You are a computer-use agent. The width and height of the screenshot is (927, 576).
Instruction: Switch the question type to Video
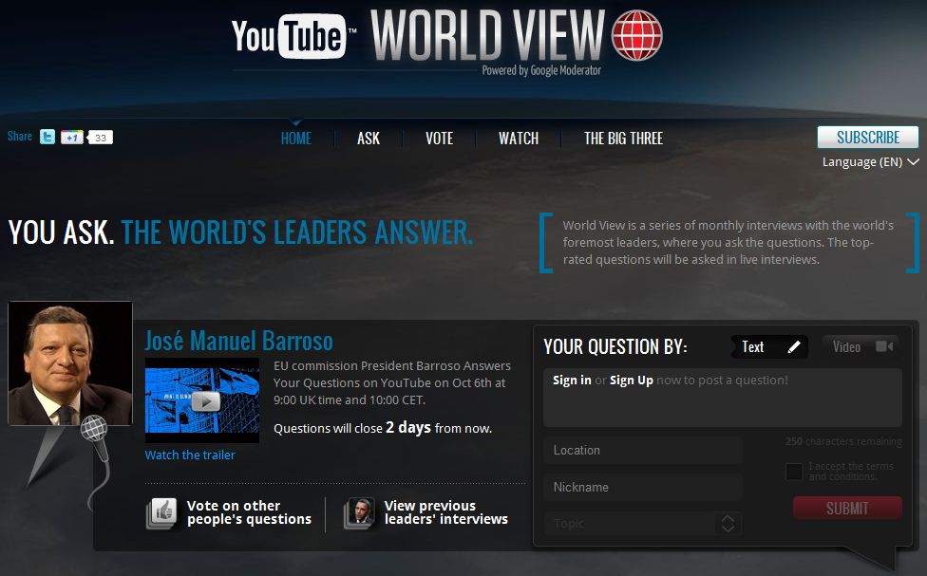[861, 346]
